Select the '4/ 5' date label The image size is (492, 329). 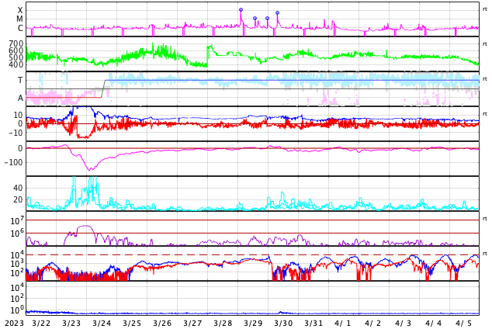point(464,324)
